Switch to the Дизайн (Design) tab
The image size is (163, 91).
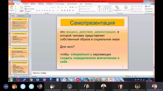pyautogui.click(x=33, y=4)
